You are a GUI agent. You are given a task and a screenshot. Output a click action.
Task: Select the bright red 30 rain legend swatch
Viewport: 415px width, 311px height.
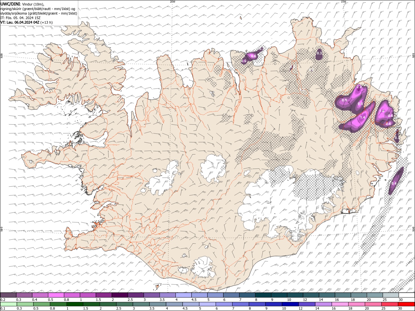coord(406,304)
